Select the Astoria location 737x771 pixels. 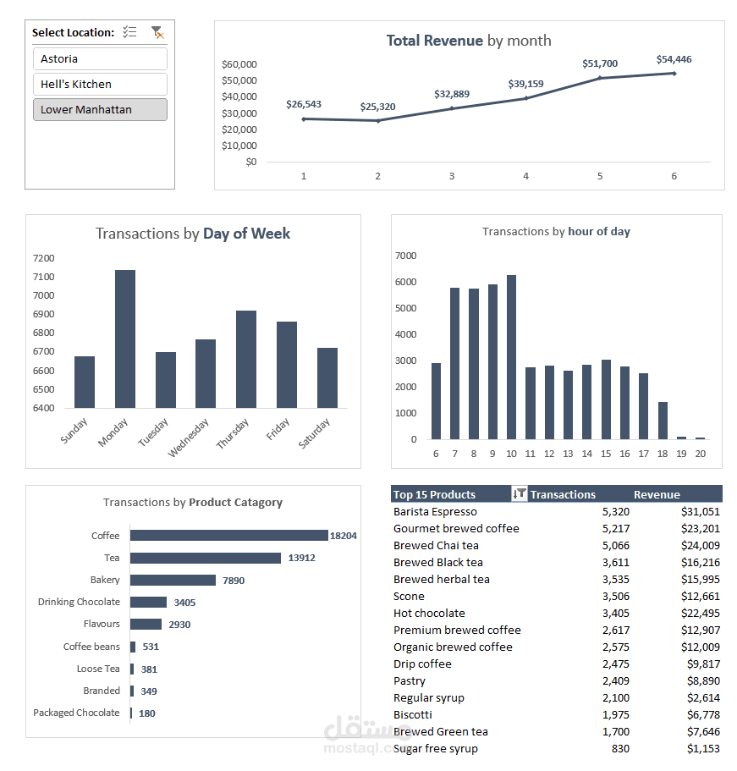[100, 58]
